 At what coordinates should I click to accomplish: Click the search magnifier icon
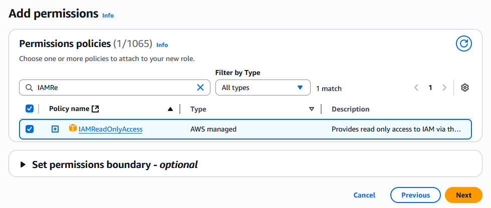click(x=29, y=87)
